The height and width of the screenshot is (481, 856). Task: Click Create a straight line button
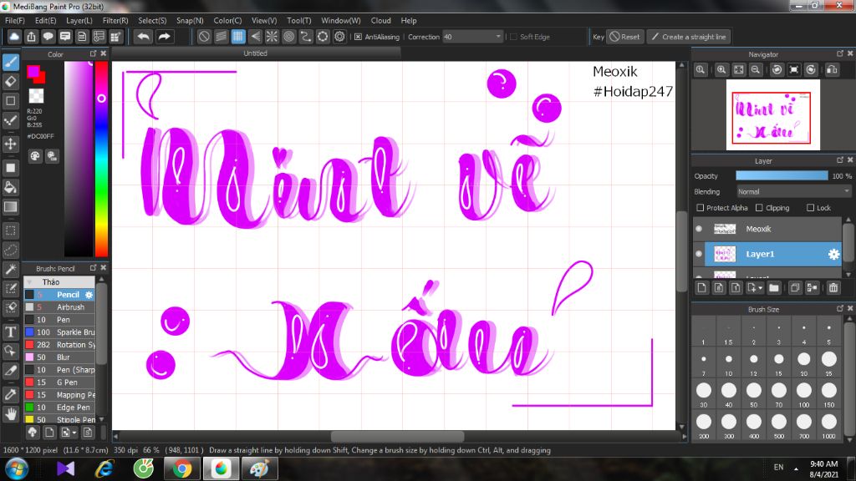click(689, 37)
